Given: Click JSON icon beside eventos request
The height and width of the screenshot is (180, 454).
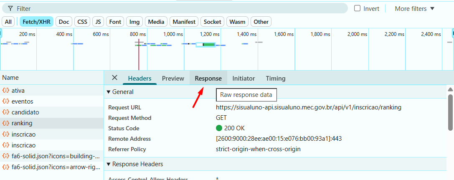Looking at the screenshot, I should 6,101.
